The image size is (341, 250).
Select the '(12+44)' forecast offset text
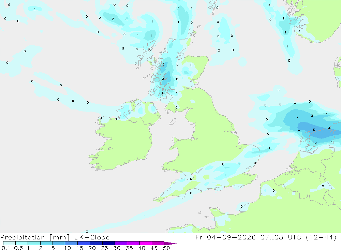point(321,237)
